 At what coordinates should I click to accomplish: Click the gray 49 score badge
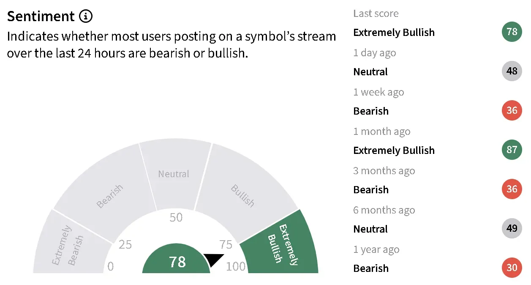pos(512,229)
